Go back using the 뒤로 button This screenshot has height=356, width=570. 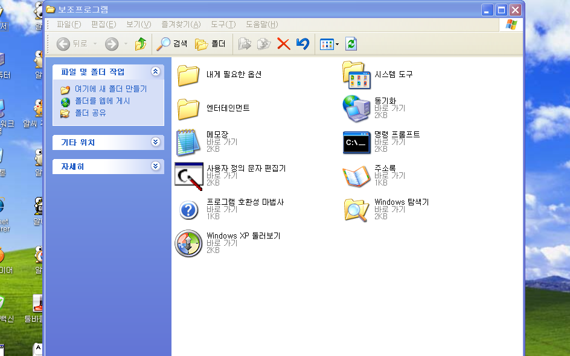(x=72, y=44)
